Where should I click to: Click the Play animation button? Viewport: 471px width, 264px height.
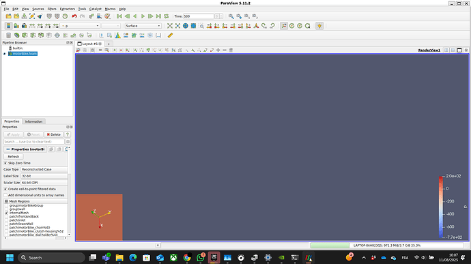tap(143, 16)
